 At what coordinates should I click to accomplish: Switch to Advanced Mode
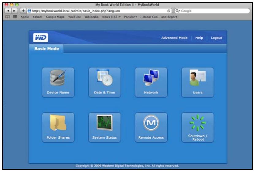174,38
